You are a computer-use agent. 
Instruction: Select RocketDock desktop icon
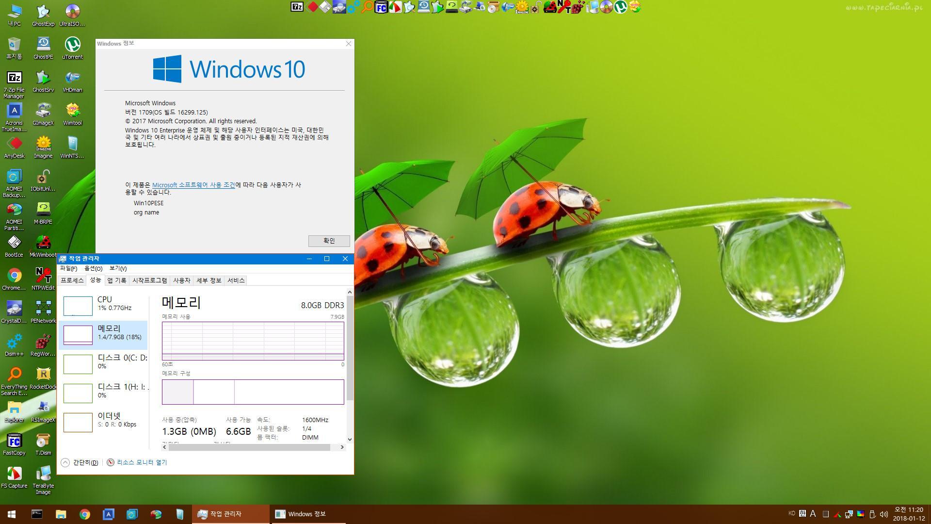point(43,378)
